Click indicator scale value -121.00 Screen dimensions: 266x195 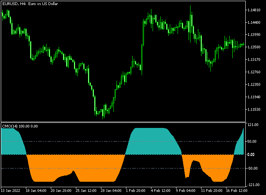[x=253, y=185]
